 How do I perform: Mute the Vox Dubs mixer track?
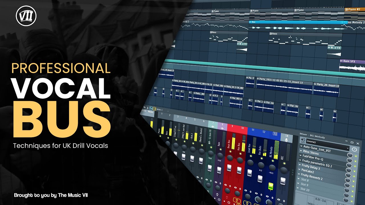[x=261, y=158]
